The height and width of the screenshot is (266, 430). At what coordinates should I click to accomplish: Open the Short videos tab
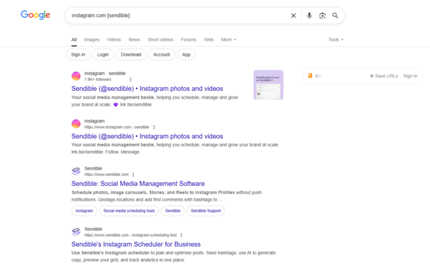tap(161, 39)
